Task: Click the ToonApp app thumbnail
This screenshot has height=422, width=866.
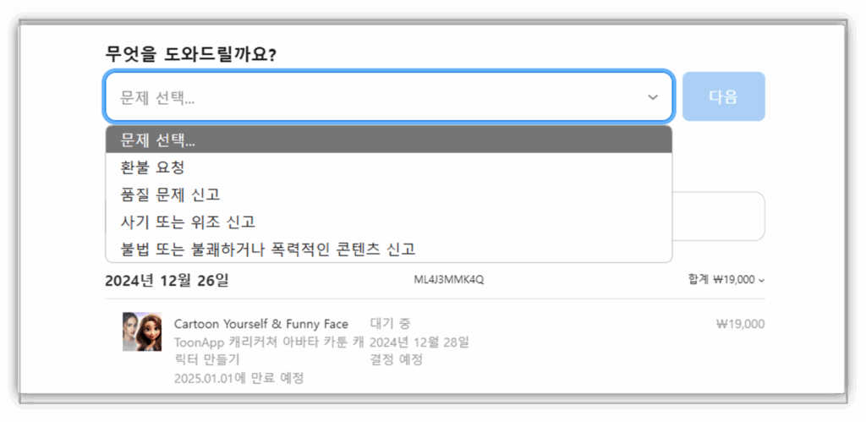Action: click(x=142, y=332)
